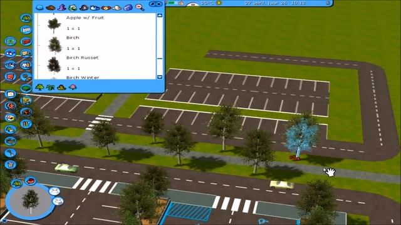Image resolution: width=401 pixels, height=225 pixels.
Task: Click the Apple w/ Fruit tree thumbnail
Action: tap(55, 24)
